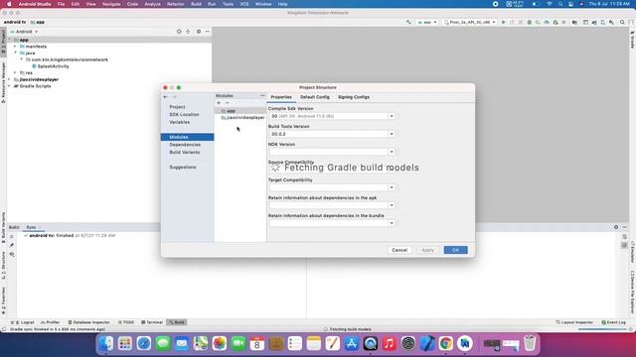
Task: Add a new module with the plus icon
Action: click(x=219, y=103)
